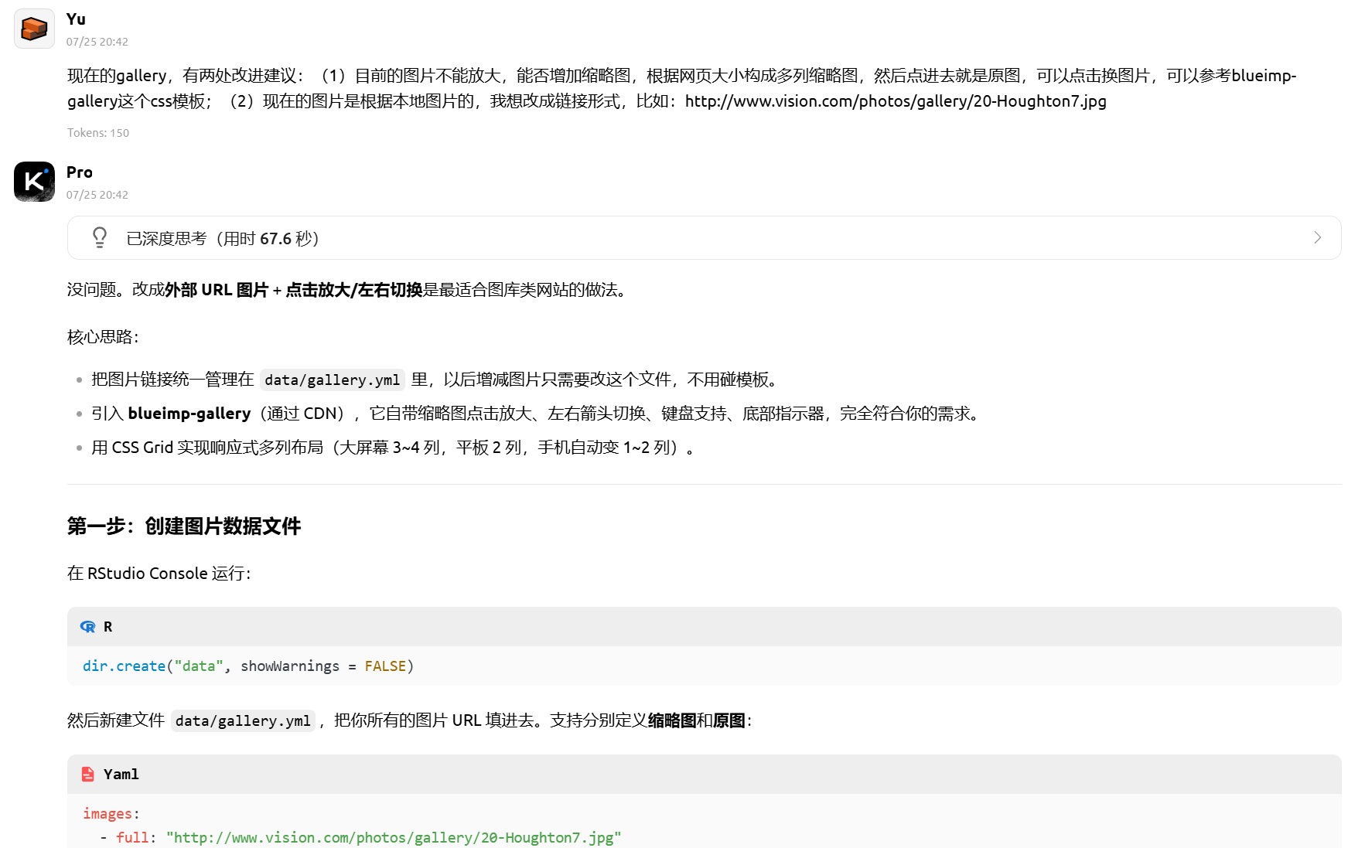Click the bold 外部 URL 图片 text
This screenshot has width=1348, height=848.
coord(217,290)
